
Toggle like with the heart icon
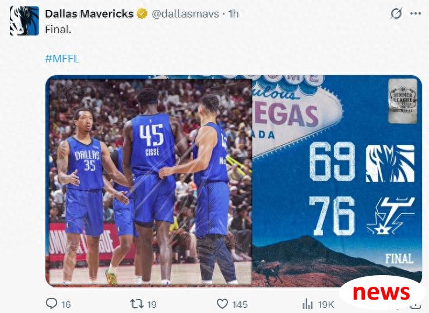coord(222,304)
